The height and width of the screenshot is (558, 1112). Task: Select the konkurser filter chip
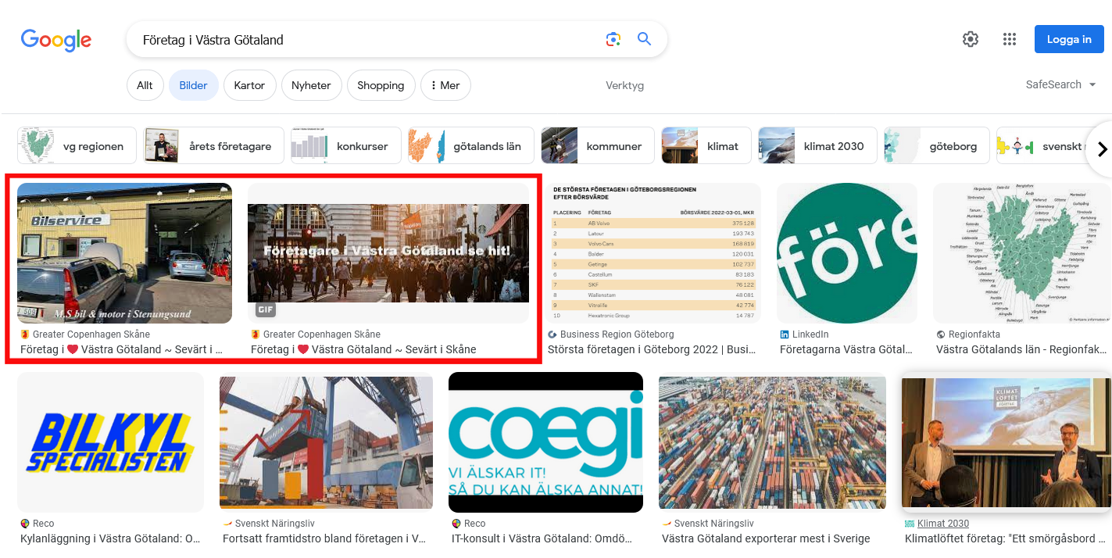[x=346, y=145]
